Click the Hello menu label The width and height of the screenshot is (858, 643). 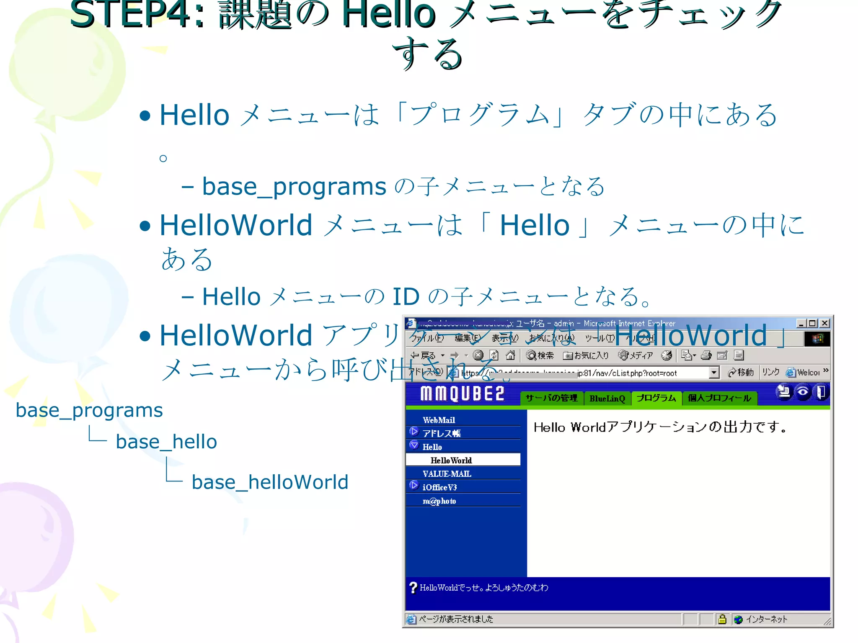click(x=432, y=447)
